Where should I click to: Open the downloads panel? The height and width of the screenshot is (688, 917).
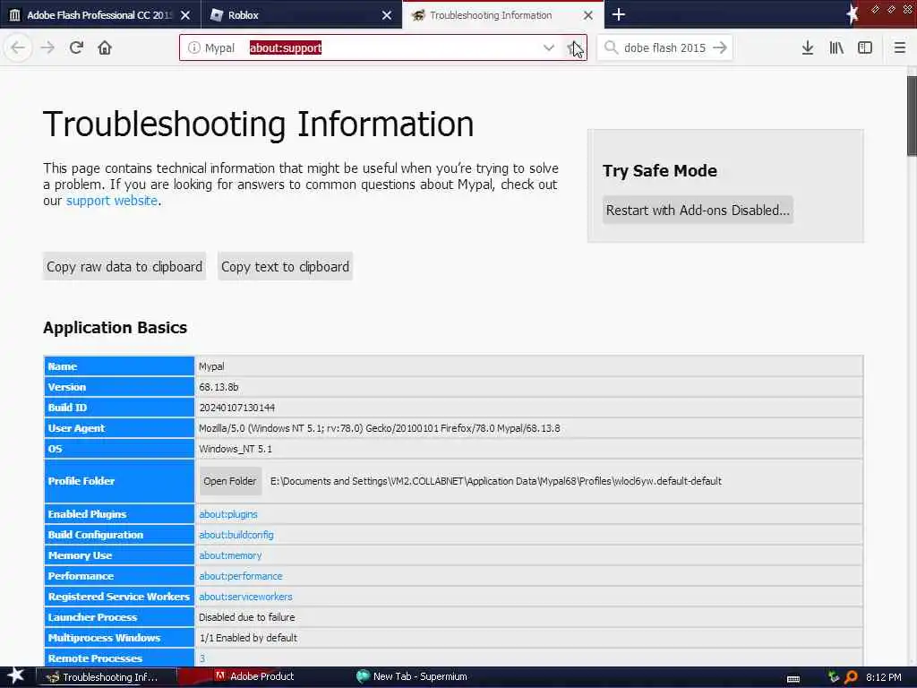[808, 47]
